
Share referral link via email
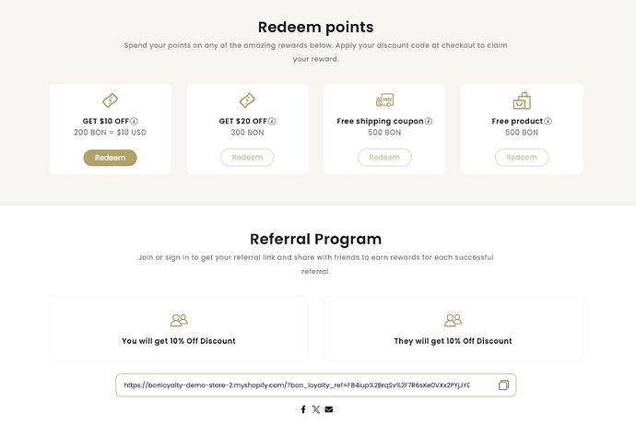[x=329, y=409]
